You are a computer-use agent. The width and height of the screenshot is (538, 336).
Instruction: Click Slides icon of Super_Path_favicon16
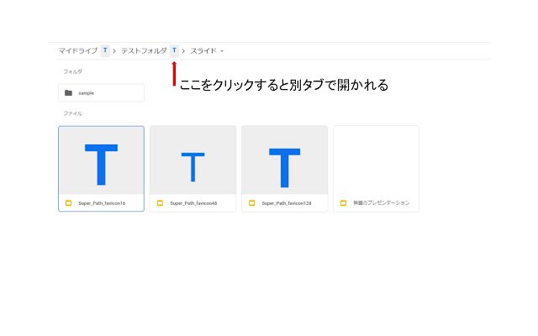(x=68, y=203)
